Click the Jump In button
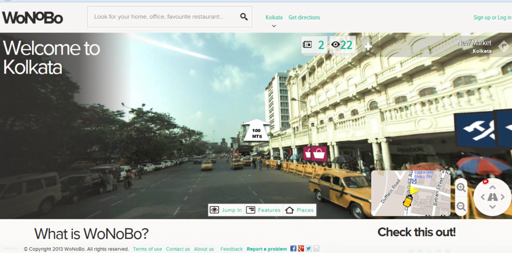Viewport: 512px width, 253px height. coord(227,210)
